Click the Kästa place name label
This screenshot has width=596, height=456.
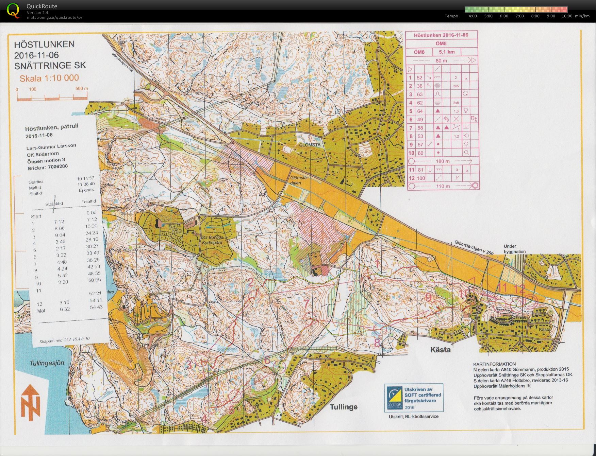(440, 350)
